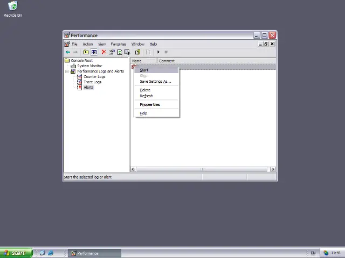
Task: Open the Recycle Bin desktop icon
Action: [x=13, y=9]
